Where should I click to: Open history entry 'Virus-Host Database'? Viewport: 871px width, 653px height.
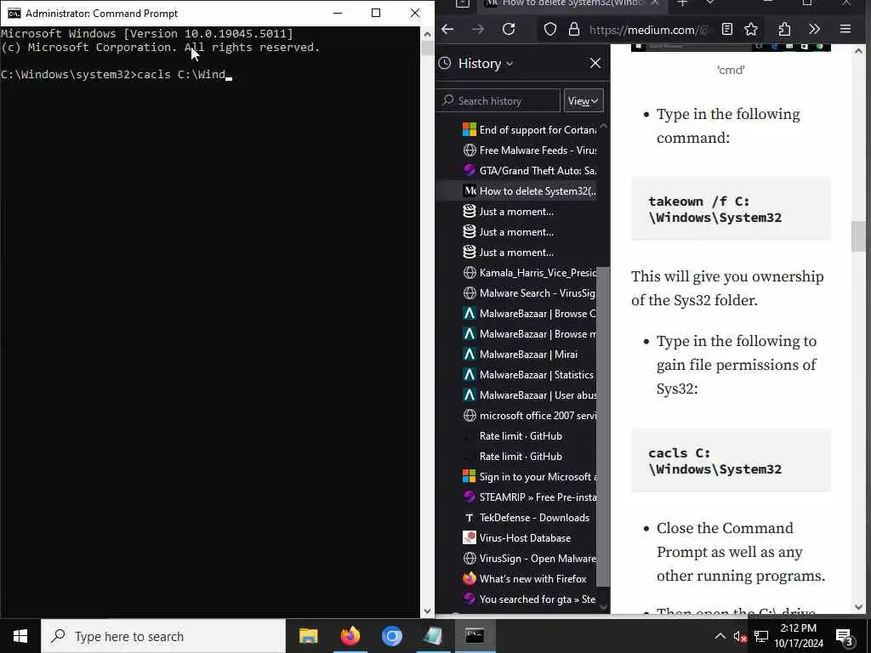(516, 538)
